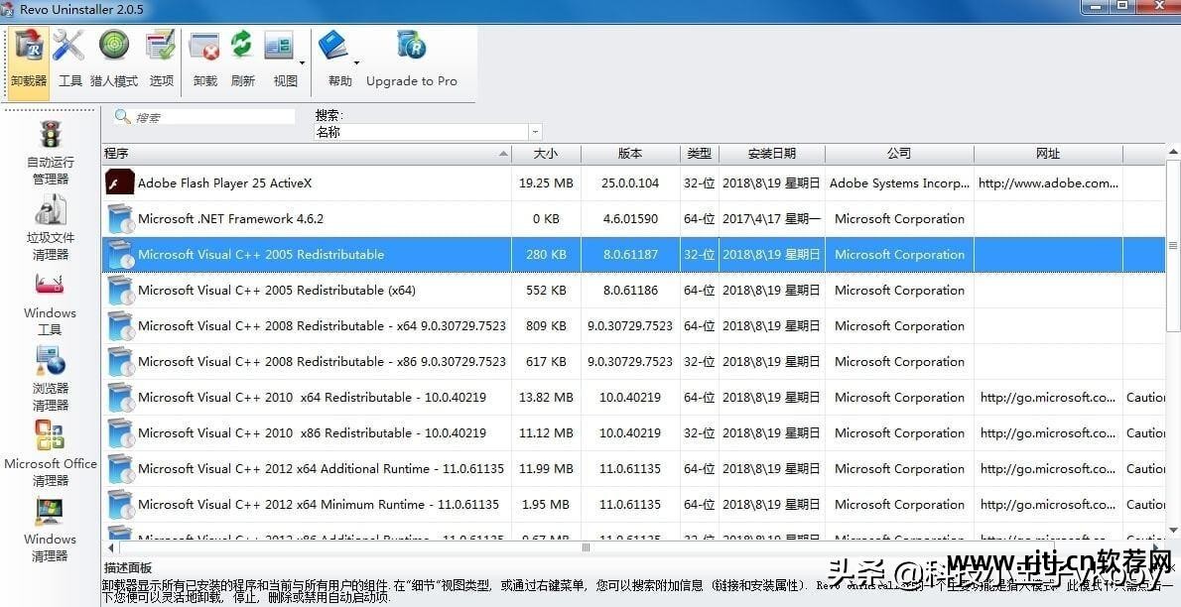The width and height of the screenshot is (1181, 607).
Task: Open the search field type dropdown
Action: [534, 131]
